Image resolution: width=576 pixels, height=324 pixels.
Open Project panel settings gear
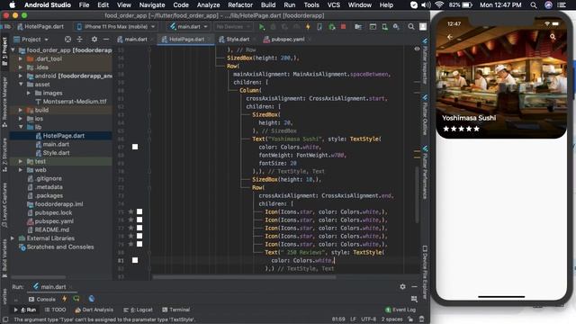[94, 39]
